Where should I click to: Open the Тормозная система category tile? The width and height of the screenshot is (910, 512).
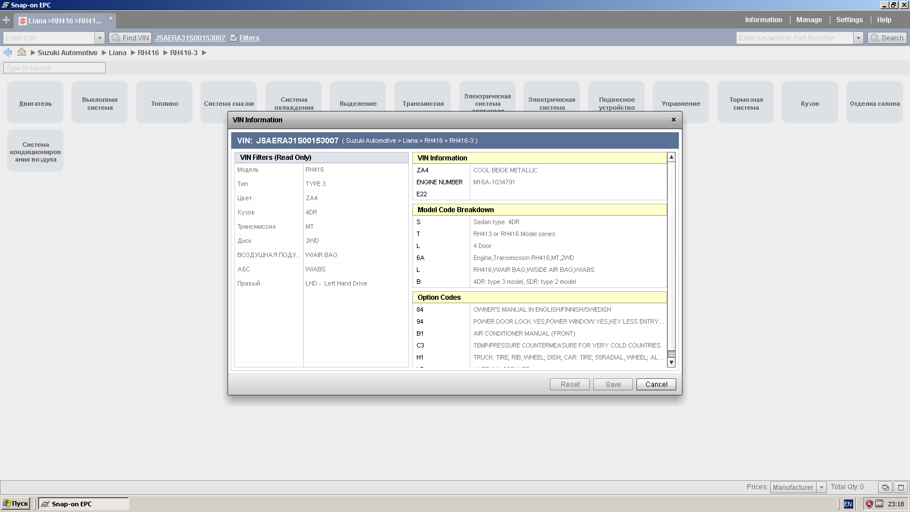tap(746, 102)
